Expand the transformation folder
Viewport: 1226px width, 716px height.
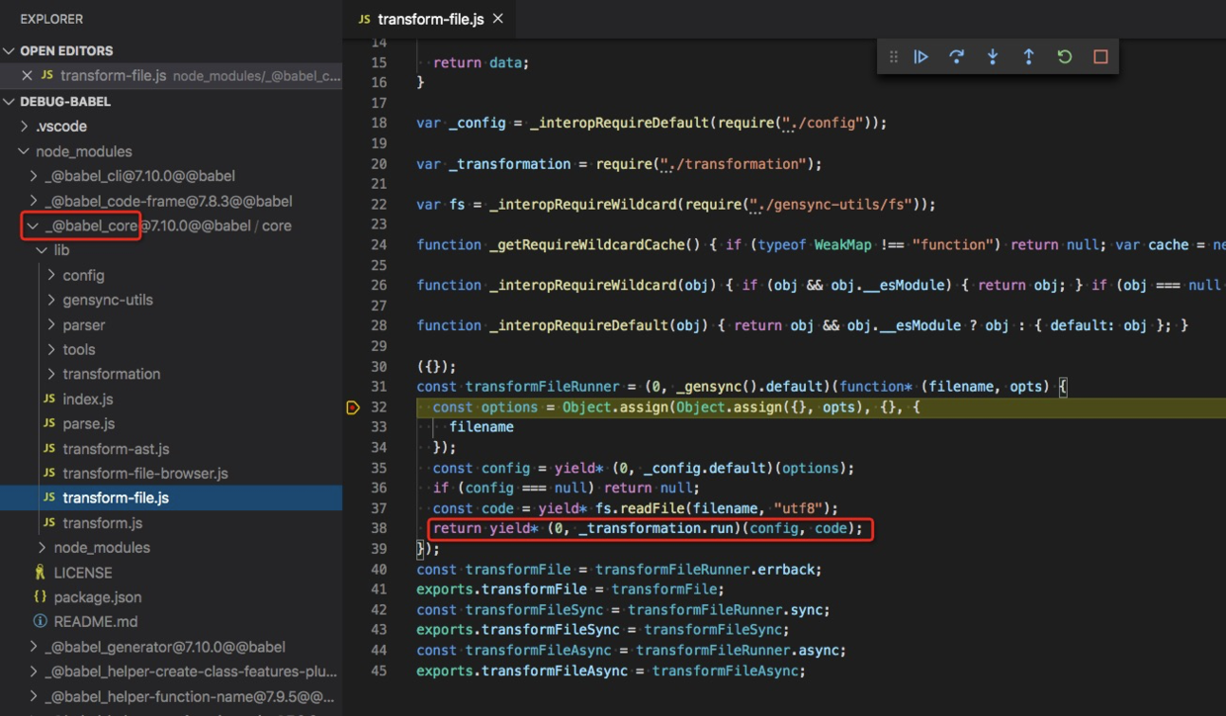click(x=111, y=374)
